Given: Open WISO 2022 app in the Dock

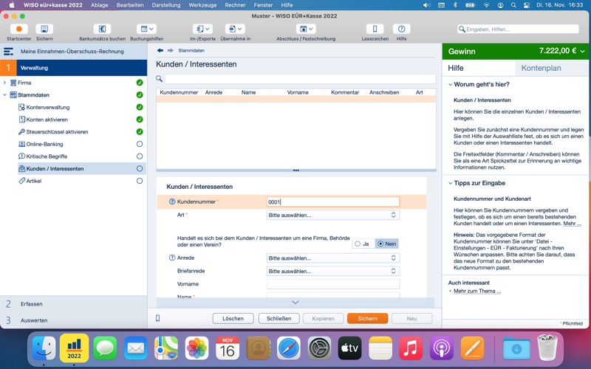Looking at the screenshot, I should (75, 348).
